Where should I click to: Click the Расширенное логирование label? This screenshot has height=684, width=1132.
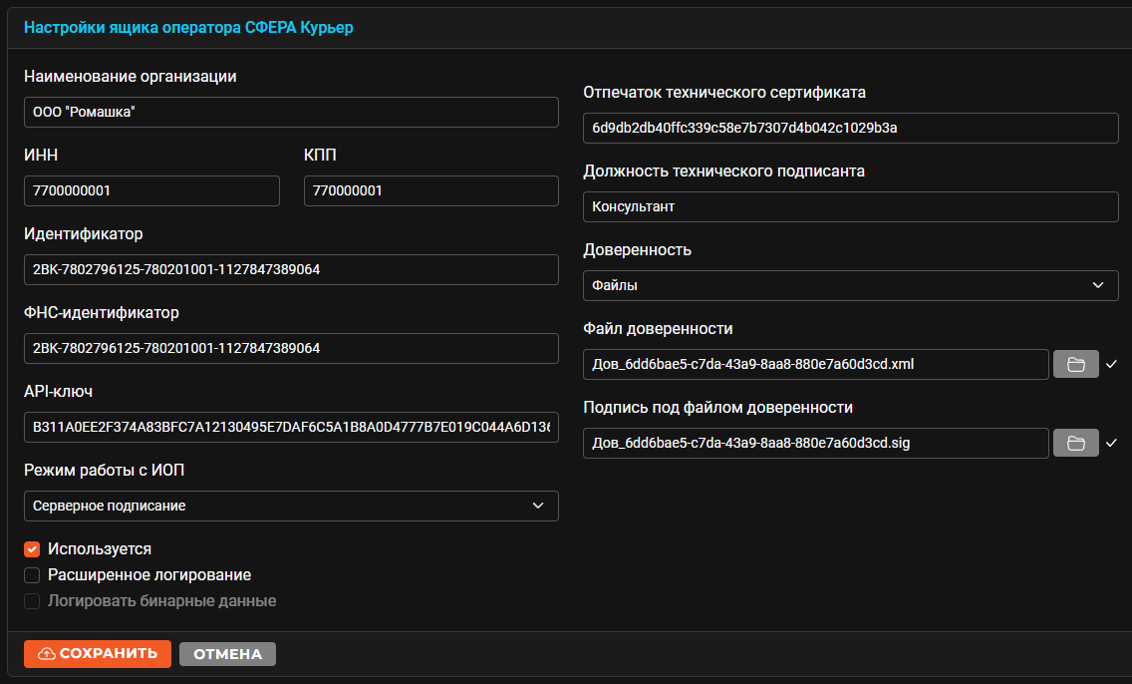tap(149, 575)
